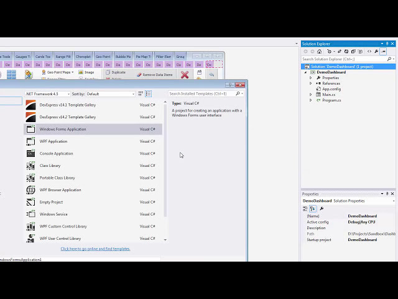Focus the Search Solution Explorer input field
The height and width of the screenshot is (299, 398).
coord(344,59)
